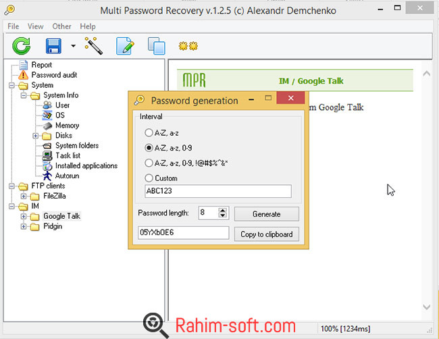Select the Installed applications disc icon
Image resolution: width=439 pixels, height=339 pixels.
47,165
